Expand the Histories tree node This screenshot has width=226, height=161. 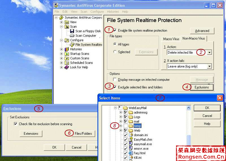pyautogui.click(x=61, y=49)
